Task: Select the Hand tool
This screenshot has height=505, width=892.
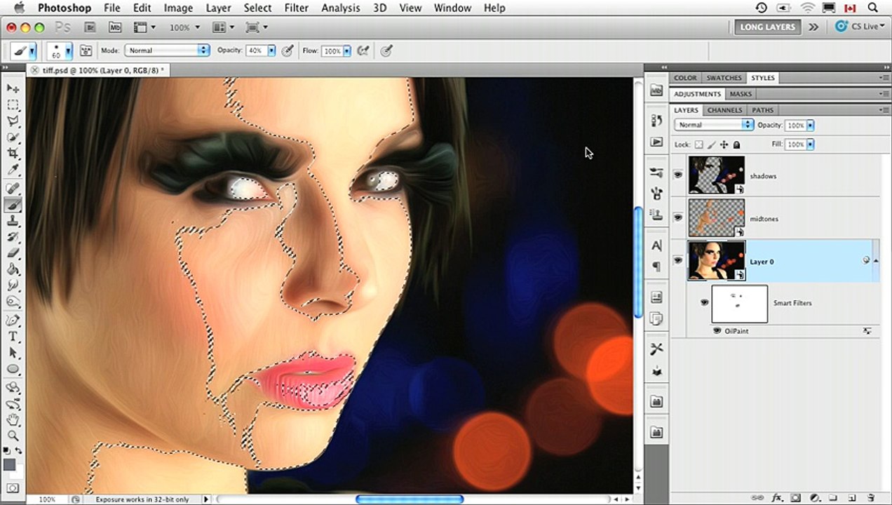Action: point(13,419)
